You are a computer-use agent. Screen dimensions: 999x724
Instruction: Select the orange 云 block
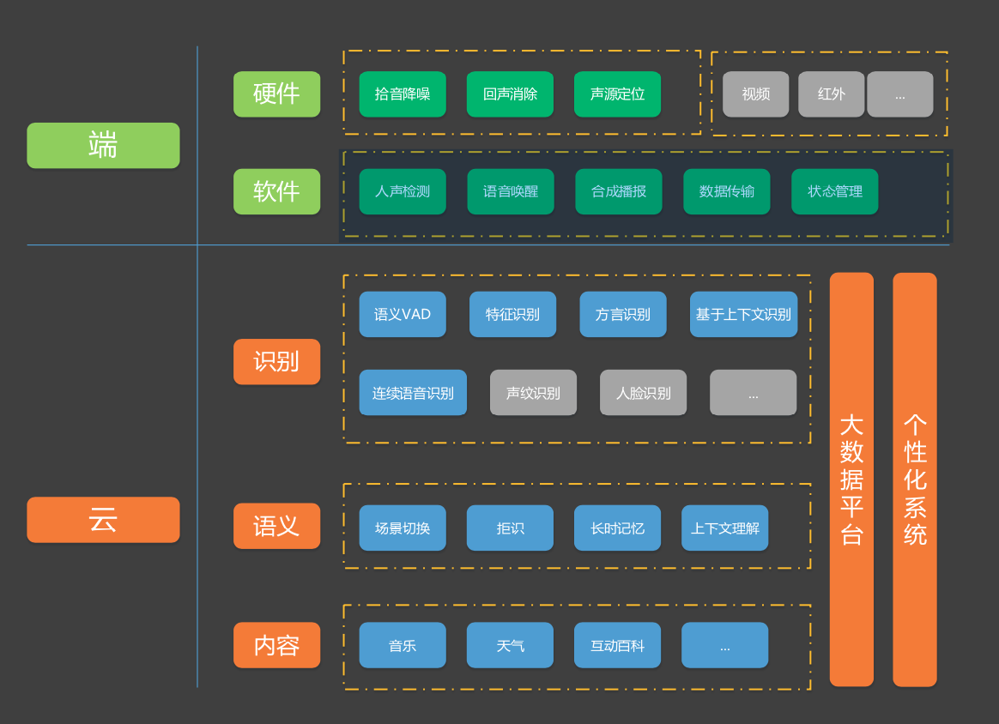click(103, 520)
